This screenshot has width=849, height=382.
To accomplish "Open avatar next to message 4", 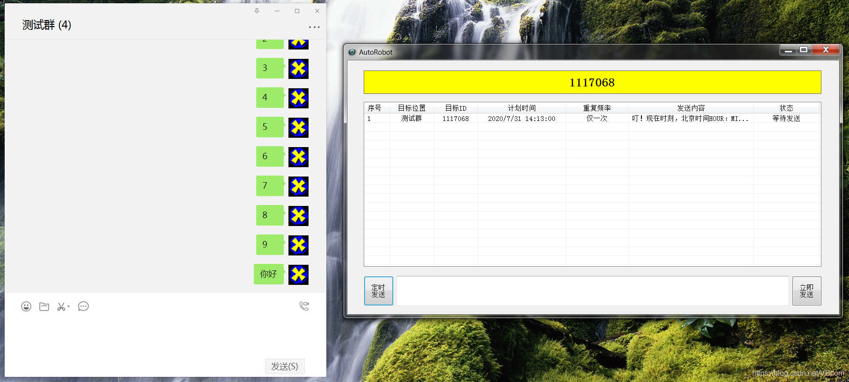I will click(298, 98).
